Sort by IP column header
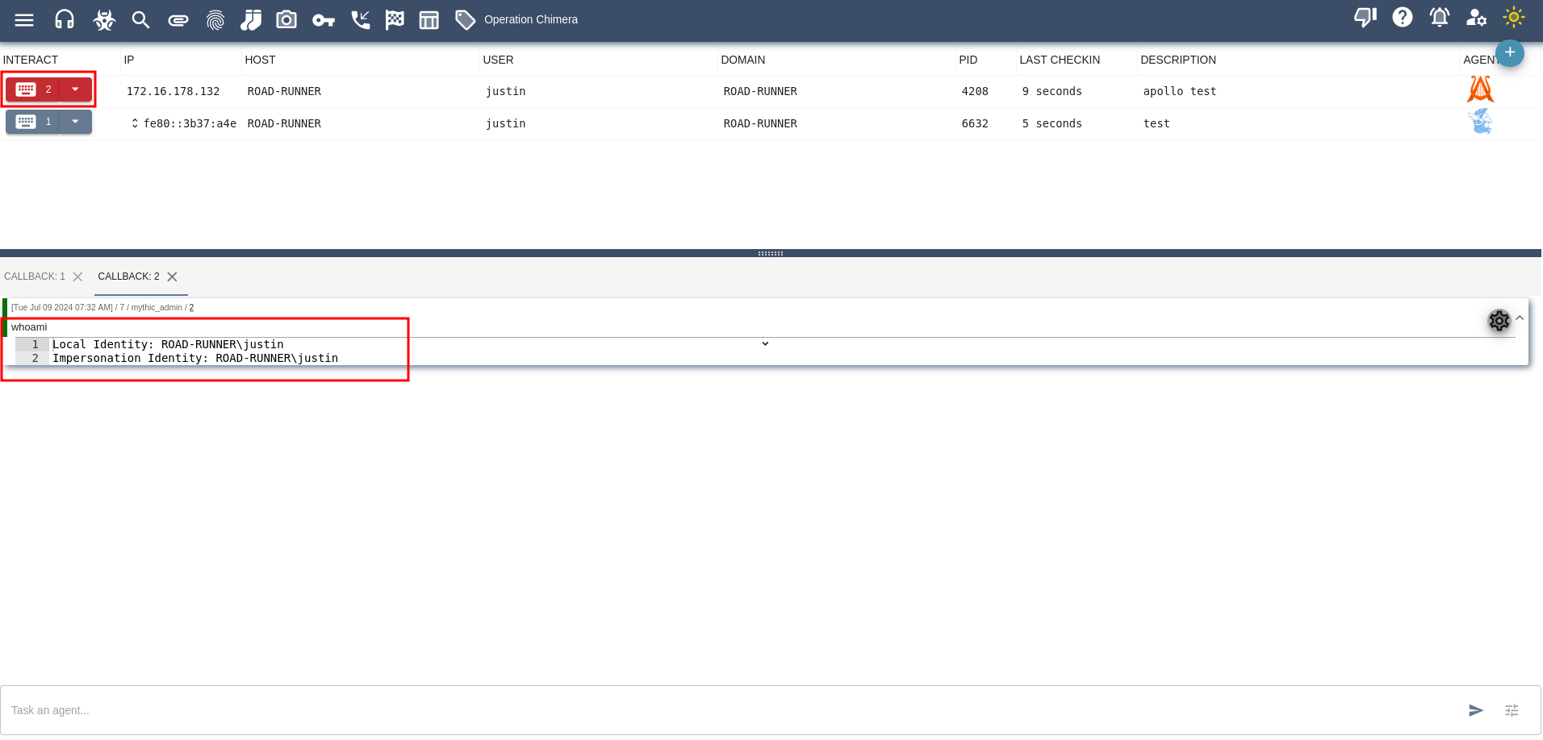 (x=129, y=60)
